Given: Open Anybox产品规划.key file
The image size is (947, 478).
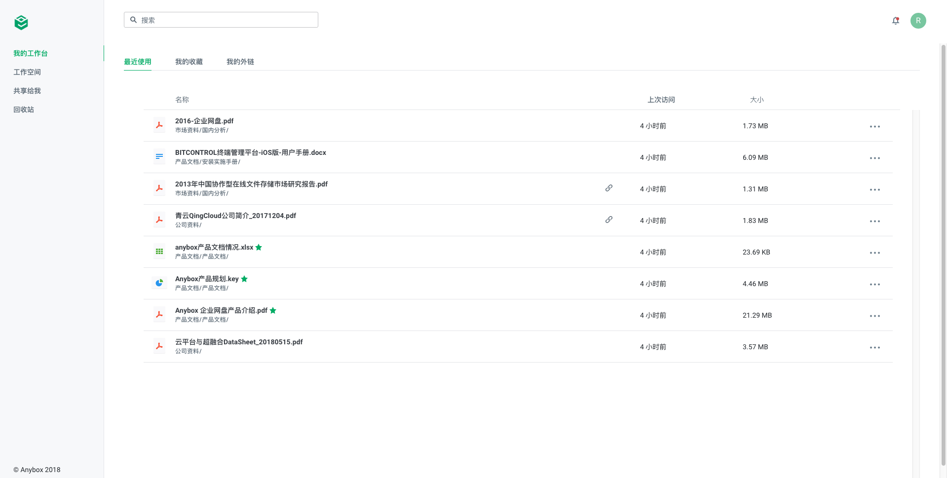Looking at the screenshot, I should [x=207, y=279].
